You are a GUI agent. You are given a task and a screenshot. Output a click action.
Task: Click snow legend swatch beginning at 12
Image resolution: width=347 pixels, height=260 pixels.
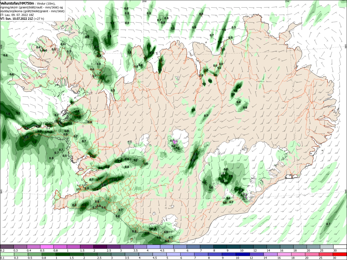[259, 247]
